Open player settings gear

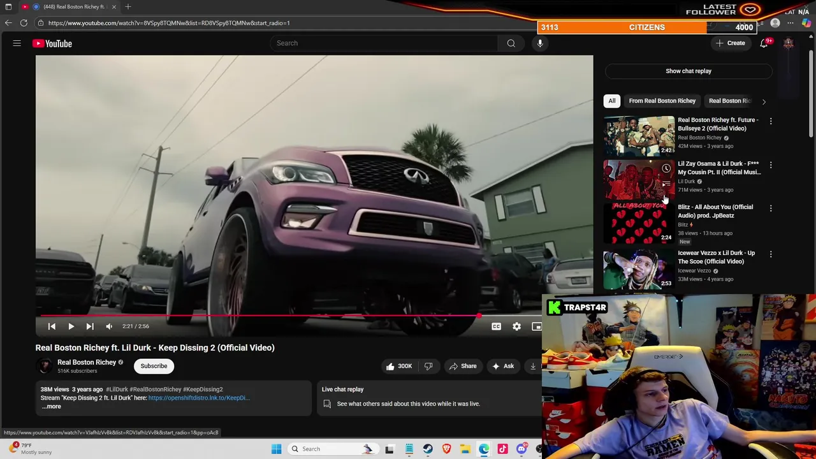[x=516, y=326]
